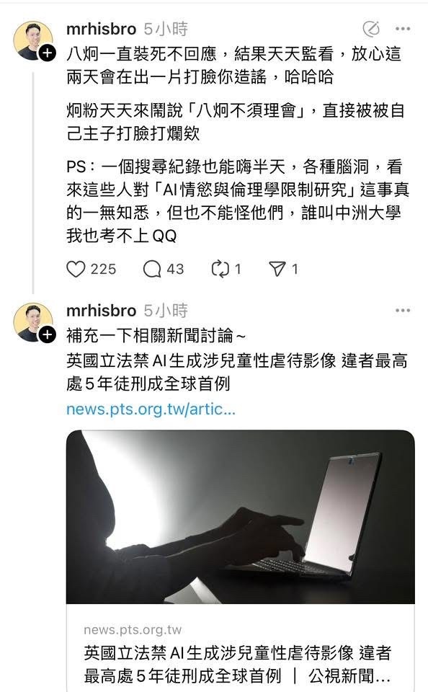Image resolution: width=428 pixels, height=692 pixels.
Task: Open more options on the second post
Action: click(x=403, y=310)
